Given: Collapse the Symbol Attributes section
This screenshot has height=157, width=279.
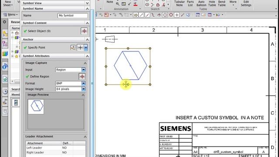Looking at the screenshot, I should [x=87, y=56].
